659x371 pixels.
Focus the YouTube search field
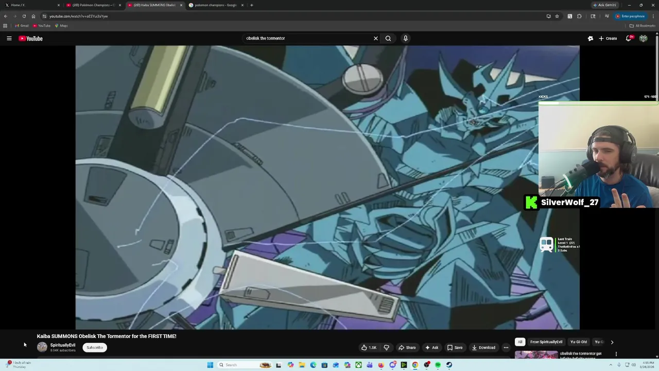tap(308, 38)
